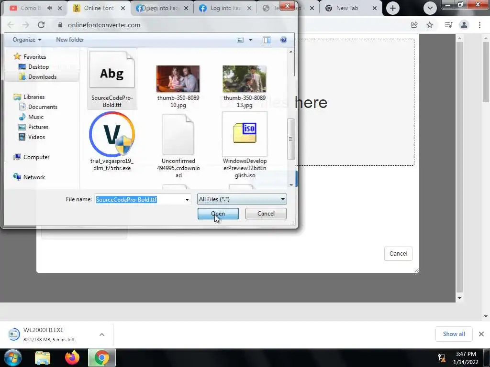The width and height of the screenshot is (490, 367).
Task: Toggle the preview pane icon
Action: (x=266, y=40)
